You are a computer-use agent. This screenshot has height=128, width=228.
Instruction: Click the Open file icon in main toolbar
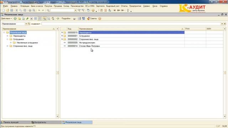[7, 10]
